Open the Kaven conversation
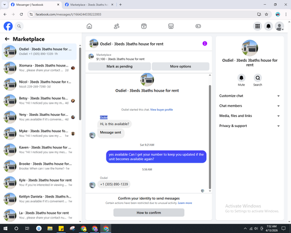Viewport: 291px width, 233px height. [x=39, y=150]
